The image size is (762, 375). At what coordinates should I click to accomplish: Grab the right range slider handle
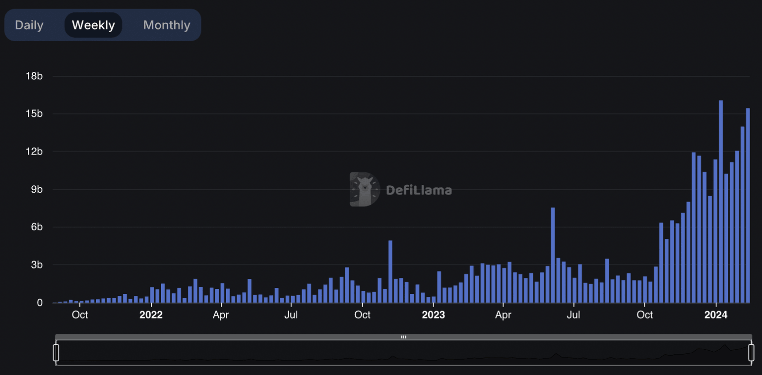(751, 352)
